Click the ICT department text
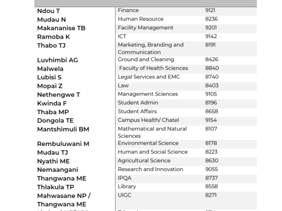This screenshot has height=211, width=282. 122,36
